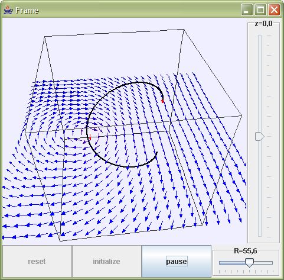284x280 pixels.
Task: Click the R slider thumb
Action: pos(249,263)
